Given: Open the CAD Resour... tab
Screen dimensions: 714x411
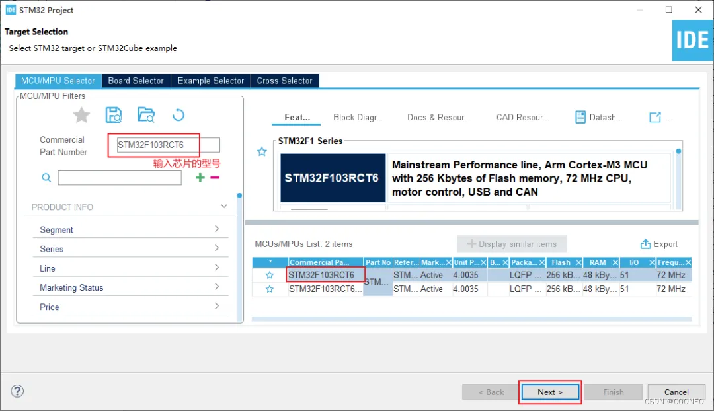Looking at the screenshot, I should point(523,118).
